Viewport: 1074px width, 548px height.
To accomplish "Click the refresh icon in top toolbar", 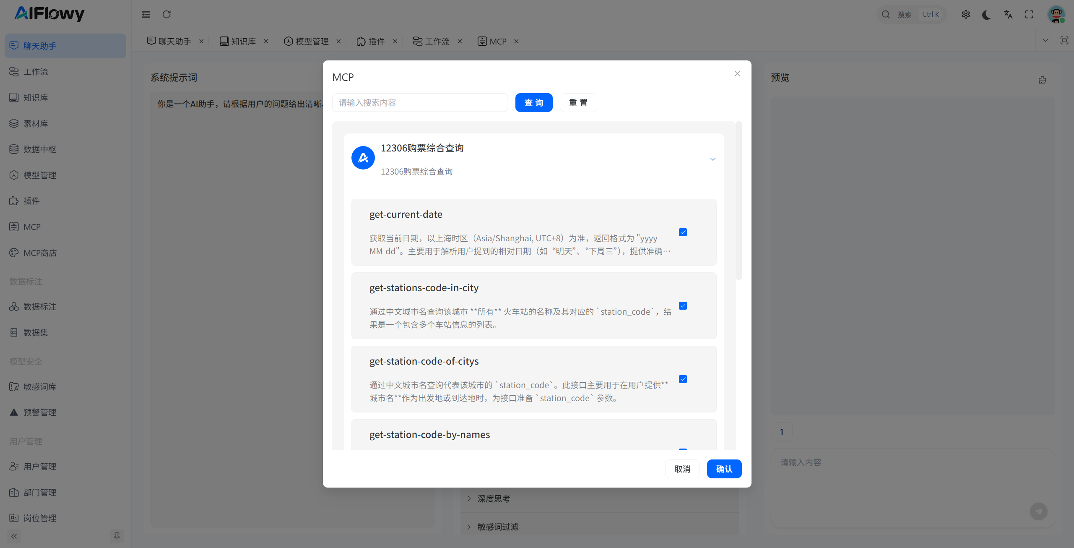I will coord(166,14).
